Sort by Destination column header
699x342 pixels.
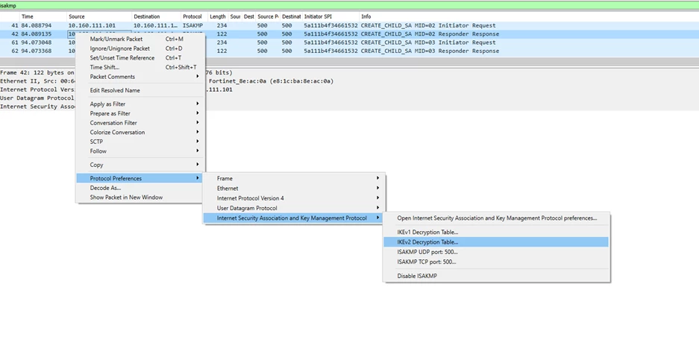coord(157,16)
